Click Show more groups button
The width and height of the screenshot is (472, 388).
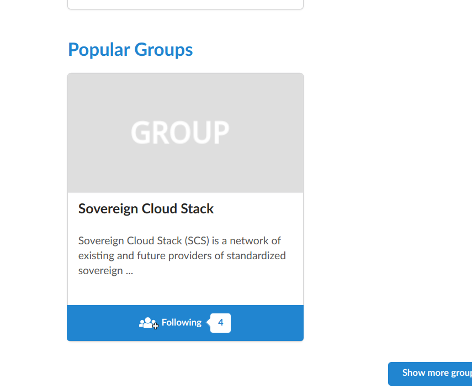tap(430, 373)
